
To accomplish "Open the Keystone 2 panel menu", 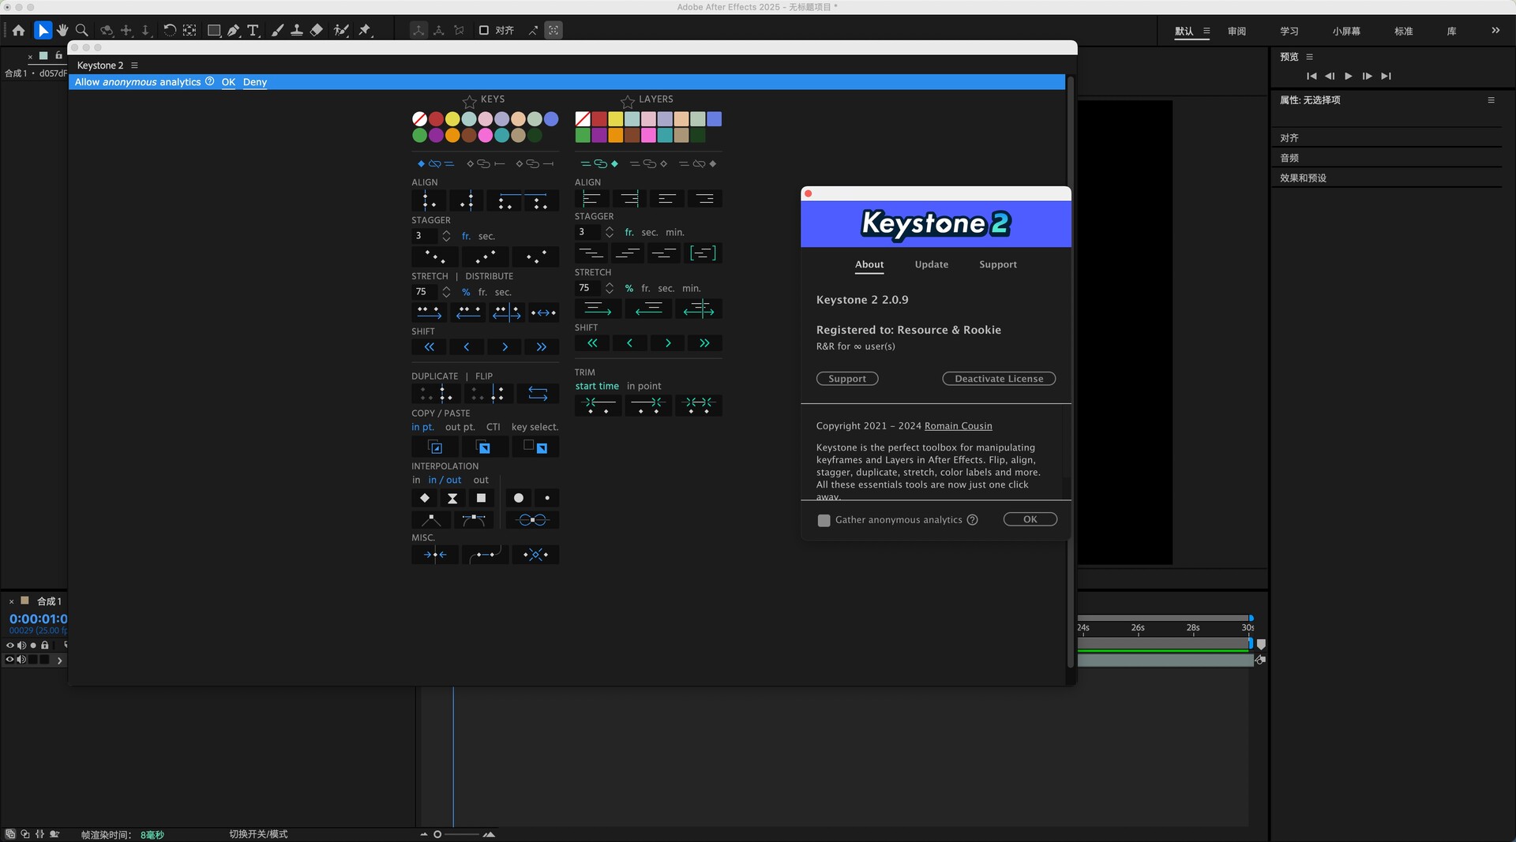I will pyautogui.click(x=134, y=65).
